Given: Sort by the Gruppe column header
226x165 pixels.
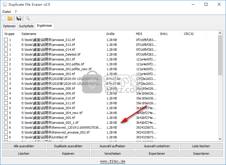Looking at the screenshot, I should [x=11, y=34].
